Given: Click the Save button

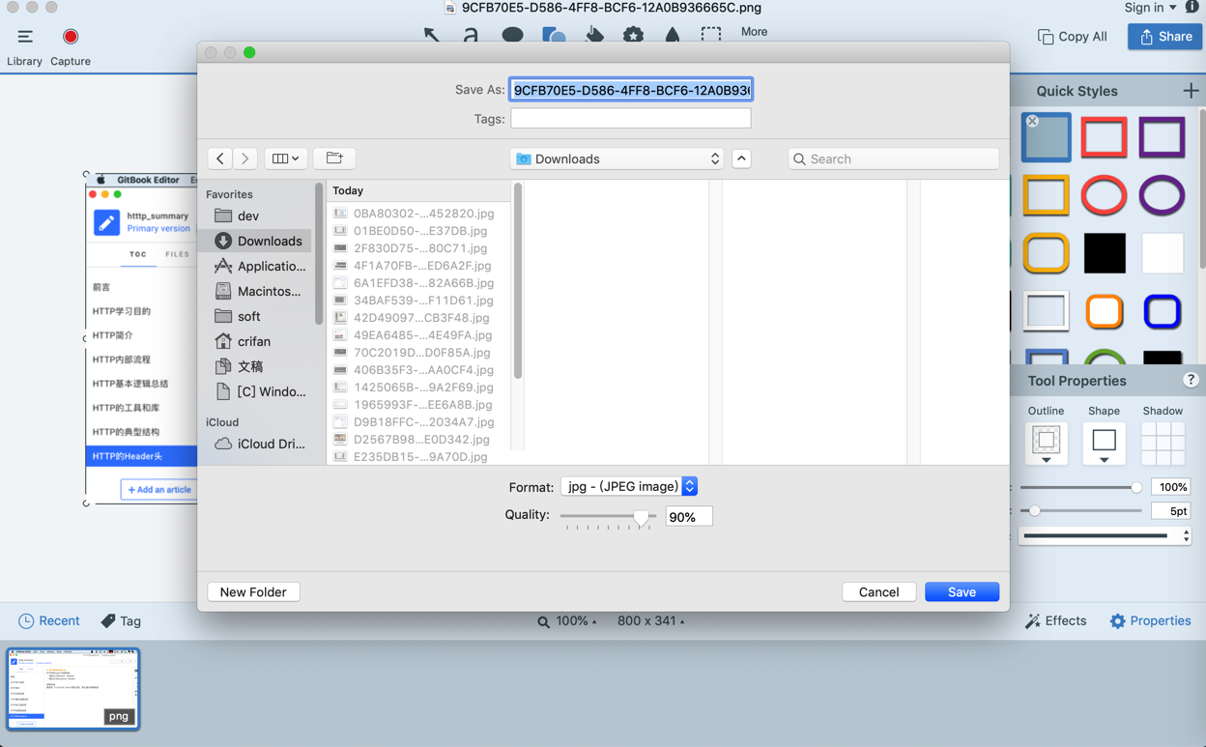Looking at the screenshot, I should tap(962, 591).
